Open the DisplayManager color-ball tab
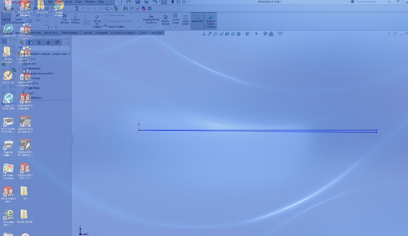Viewport: 408px width, 236px height. coord(57,42)
